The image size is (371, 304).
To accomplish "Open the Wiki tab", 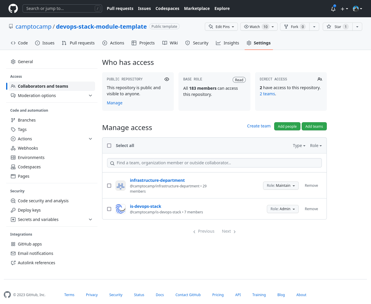I will [x=170, y=43].
